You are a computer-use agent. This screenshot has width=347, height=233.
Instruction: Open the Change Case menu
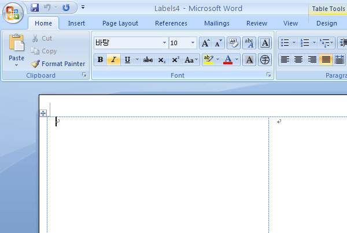191,60
